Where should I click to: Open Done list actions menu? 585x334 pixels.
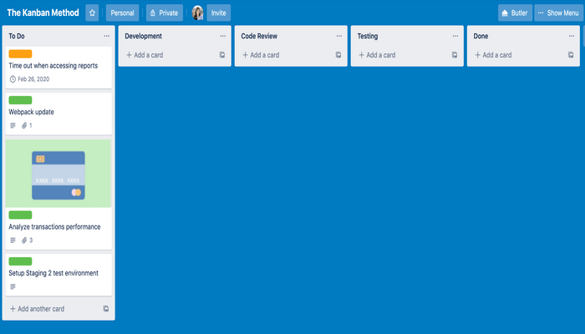tap(571, 37)
